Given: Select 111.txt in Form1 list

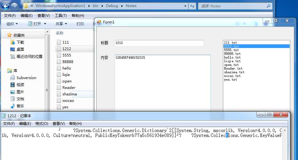Looking at the screenshot, I should click(230, 42).
